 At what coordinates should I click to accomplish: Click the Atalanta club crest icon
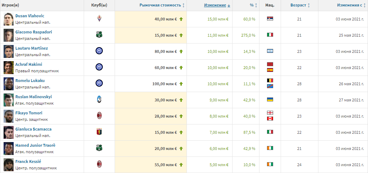point(99,100)
